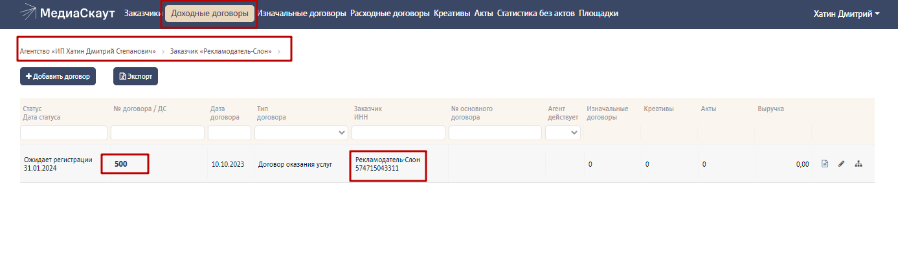898x263 pixels.
Task: Click the pencil edit icon for contract 500
Action: coord(842,164)
